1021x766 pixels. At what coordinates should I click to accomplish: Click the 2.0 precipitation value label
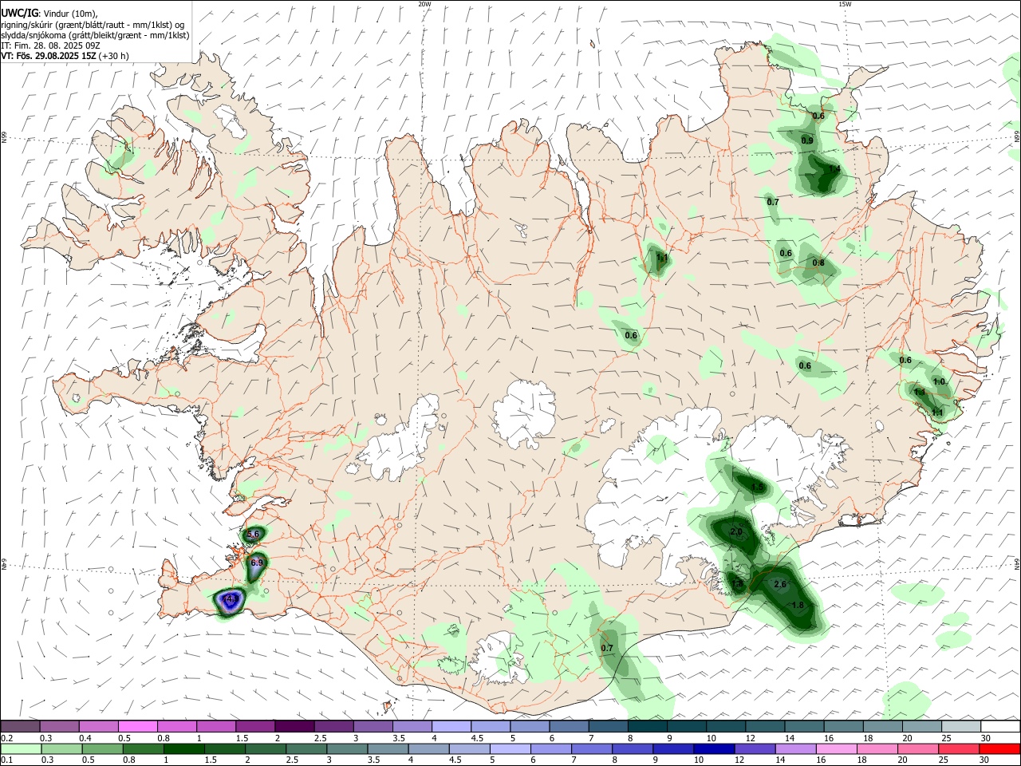(x=736, y=531)
